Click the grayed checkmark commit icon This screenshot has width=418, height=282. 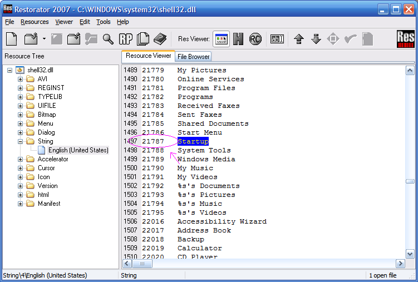350,39
